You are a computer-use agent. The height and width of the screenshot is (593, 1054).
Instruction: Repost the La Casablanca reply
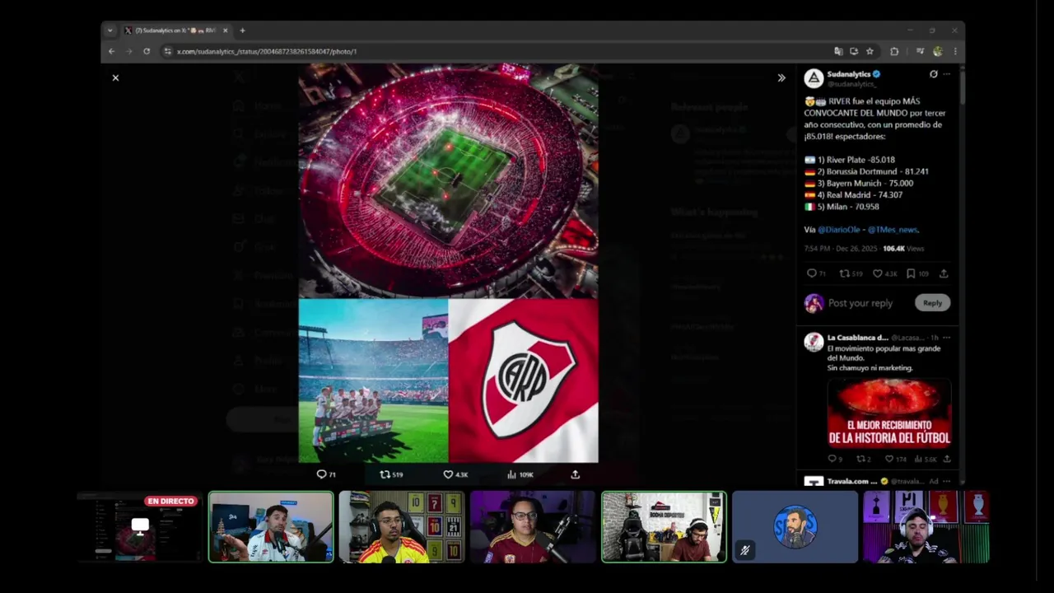pos(860,459)
